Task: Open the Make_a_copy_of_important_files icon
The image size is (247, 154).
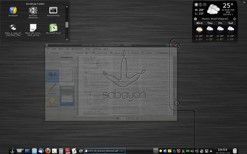Action: pyautogui.click(x=13, y=30)
